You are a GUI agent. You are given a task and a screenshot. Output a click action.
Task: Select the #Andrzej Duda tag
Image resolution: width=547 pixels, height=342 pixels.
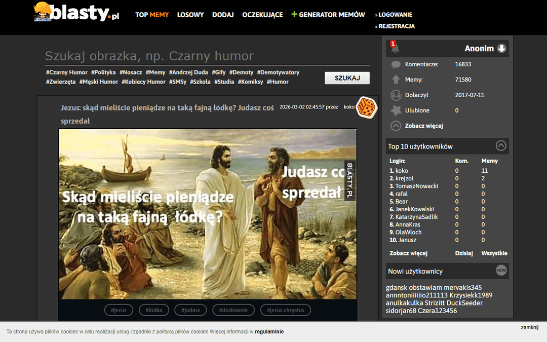tap(188, 72)
